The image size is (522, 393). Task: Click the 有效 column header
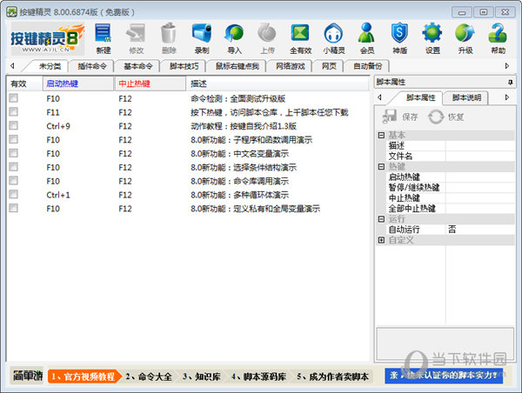coord(24,83)
